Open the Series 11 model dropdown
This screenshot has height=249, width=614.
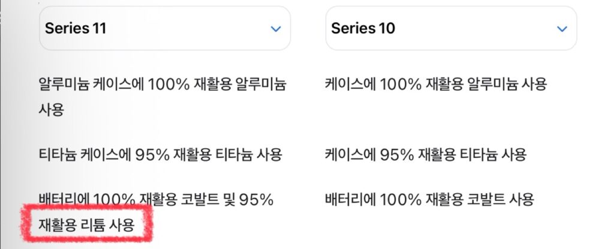pyautogui.click(x=165, y=28)
